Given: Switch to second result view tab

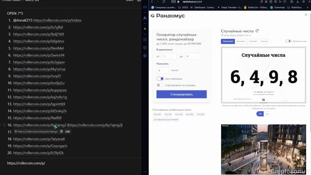Looking at the screenshot, I should coord(241,41).
